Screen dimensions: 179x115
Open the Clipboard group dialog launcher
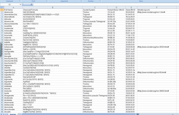[x=20, y=1]
